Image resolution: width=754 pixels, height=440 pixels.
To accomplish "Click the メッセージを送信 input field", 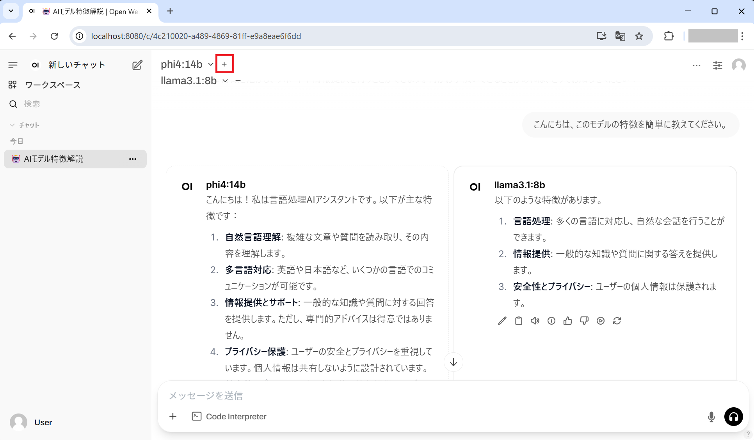I will [x=429, y=396].
